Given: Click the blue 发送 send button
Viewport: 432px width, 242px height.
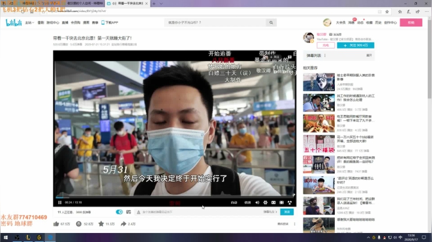Looking at the screenshot, I should point(287,212).
